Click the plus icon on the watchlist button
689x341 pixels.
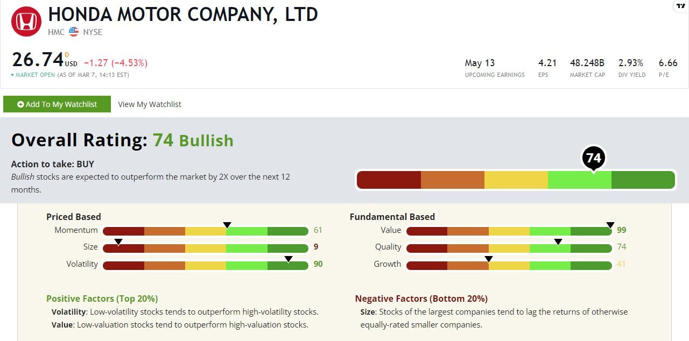coord(20,104)
